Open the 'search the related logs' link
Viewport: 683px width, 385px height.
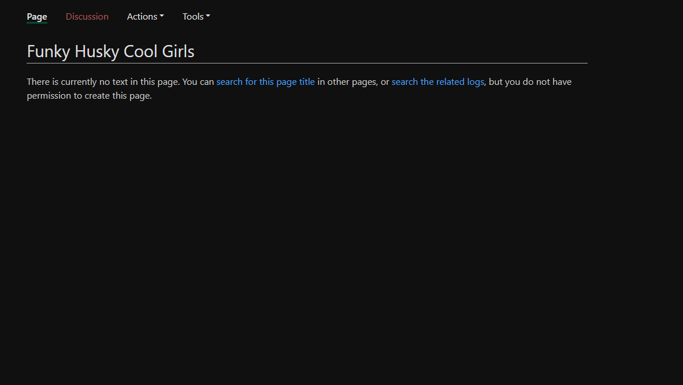tap(438, 82)
